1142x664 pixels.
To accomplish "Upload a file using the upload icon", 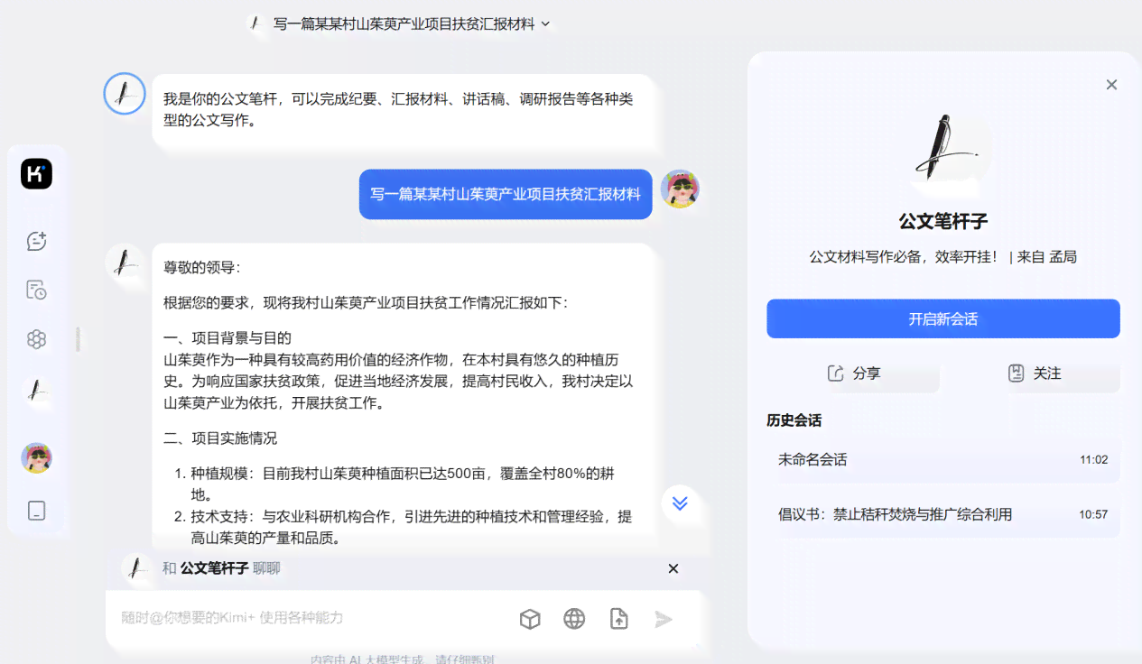I will pos(618,618).
